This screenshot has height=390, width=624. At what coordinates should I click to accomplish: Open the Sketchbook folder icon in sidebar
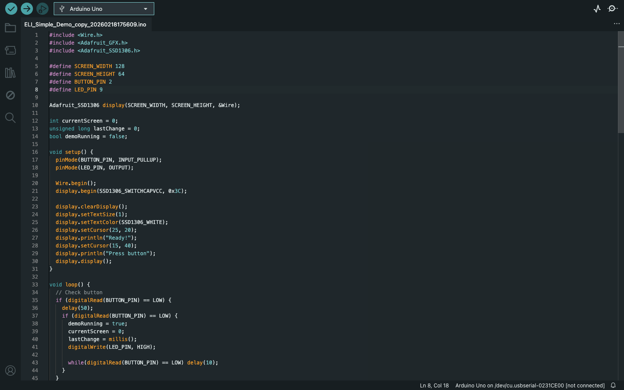click(10, 27)
